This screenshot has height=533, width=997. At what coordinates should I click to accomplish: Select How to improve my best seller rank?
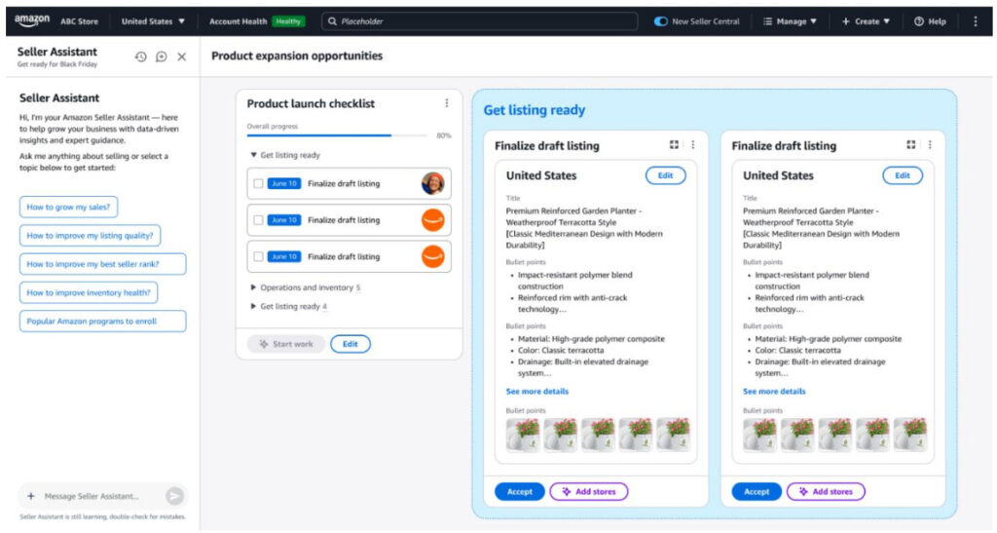point(102,264)
